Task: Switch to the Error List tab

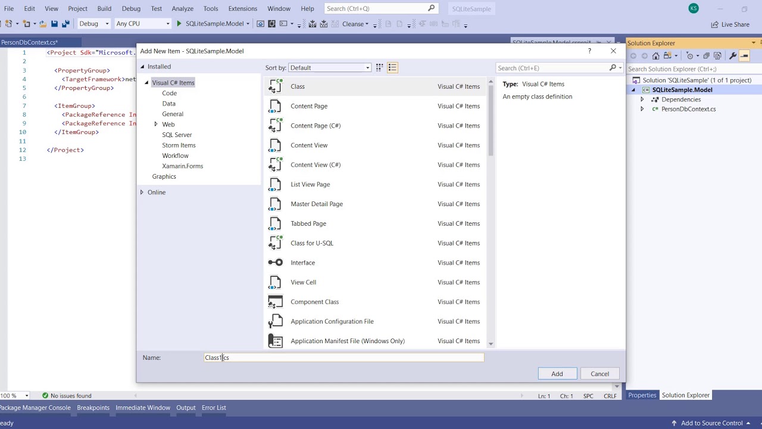Action: click(214, 408)
